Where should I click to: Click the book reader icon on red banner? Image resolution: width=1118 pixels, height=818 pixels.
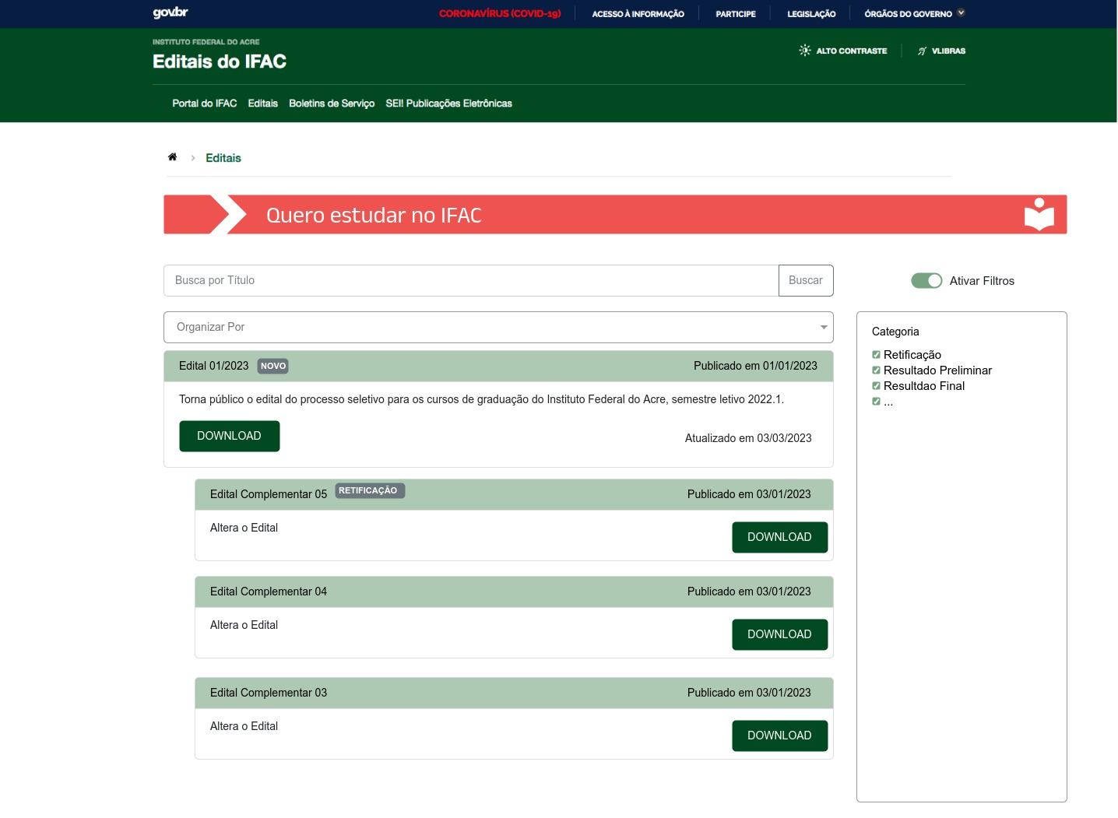1039,215
